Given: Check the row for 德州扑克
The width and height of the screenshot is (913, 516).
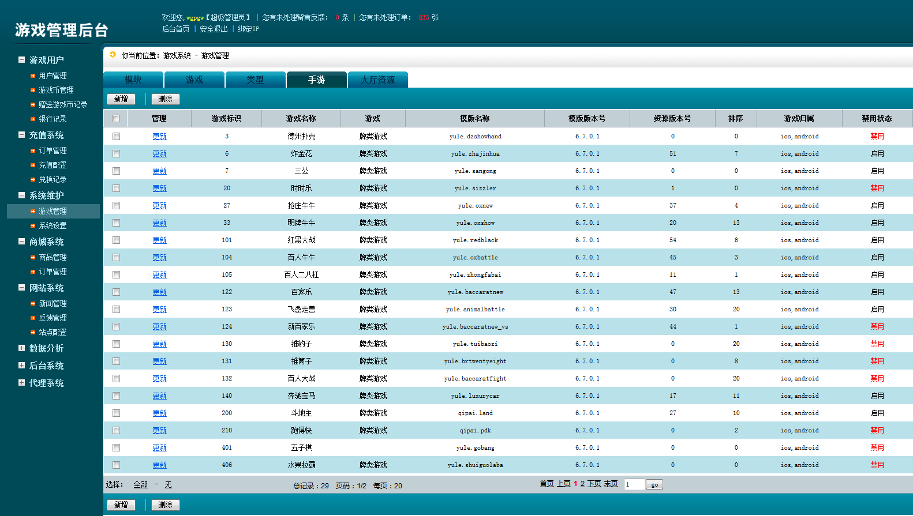Looking at the screenshot, I should point(116,137).
